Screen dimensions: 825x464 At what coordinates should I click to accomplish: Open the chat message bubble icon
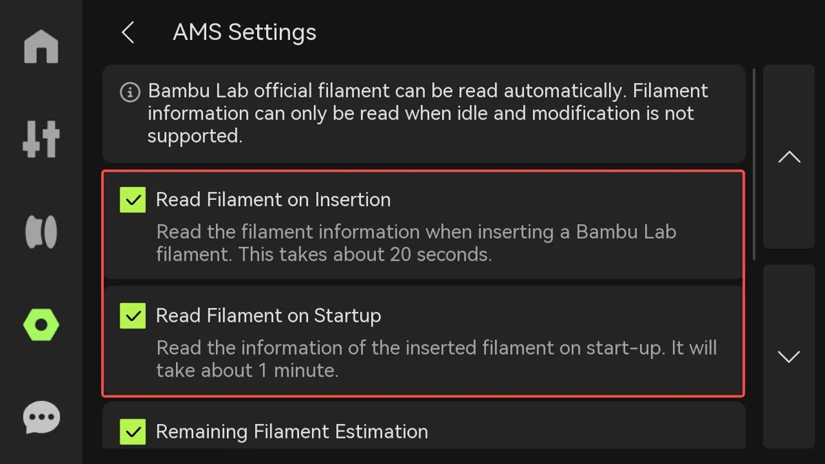pos(41,417)
